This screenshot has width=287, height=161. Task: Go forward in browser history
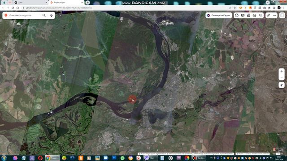8,8
